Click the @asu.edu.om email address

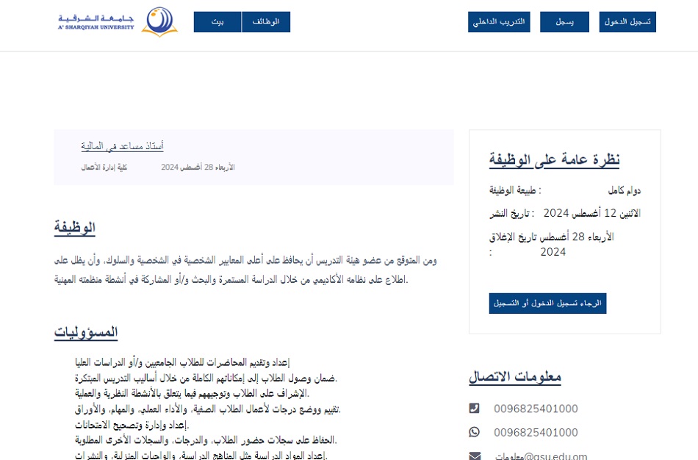point(541,456)
